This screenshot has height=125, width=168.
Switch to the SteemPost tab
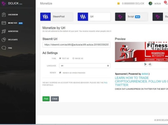point(57,17)
